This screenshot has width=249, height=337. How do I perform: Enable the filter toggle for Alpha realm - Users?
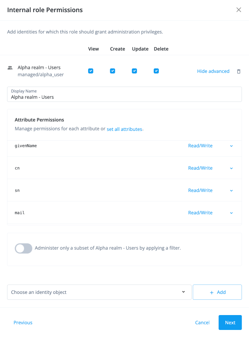pos(23,248)
